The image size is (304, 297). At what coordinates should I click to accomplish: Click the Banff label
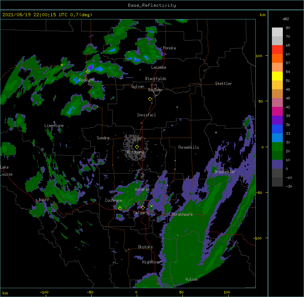(44, 200)
